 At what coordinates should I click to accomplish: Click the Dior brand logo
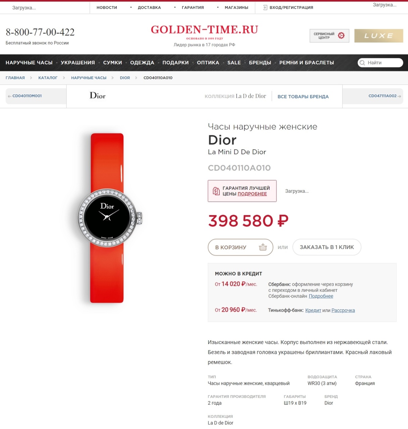[98, 96]
